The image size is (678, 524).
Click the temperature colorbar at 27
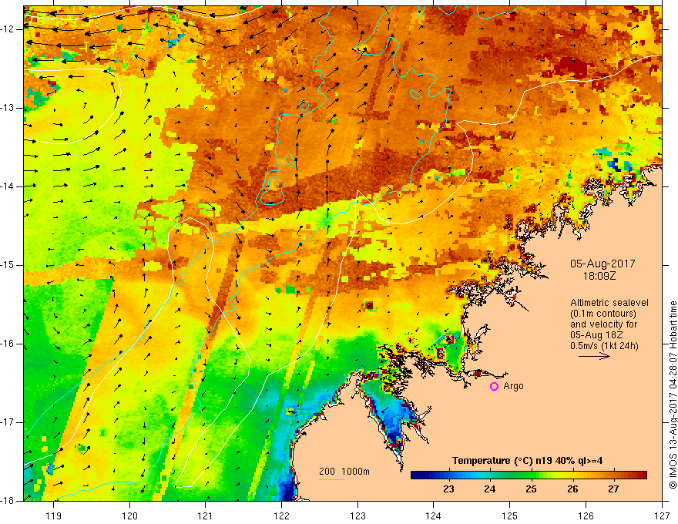point(613,475)
